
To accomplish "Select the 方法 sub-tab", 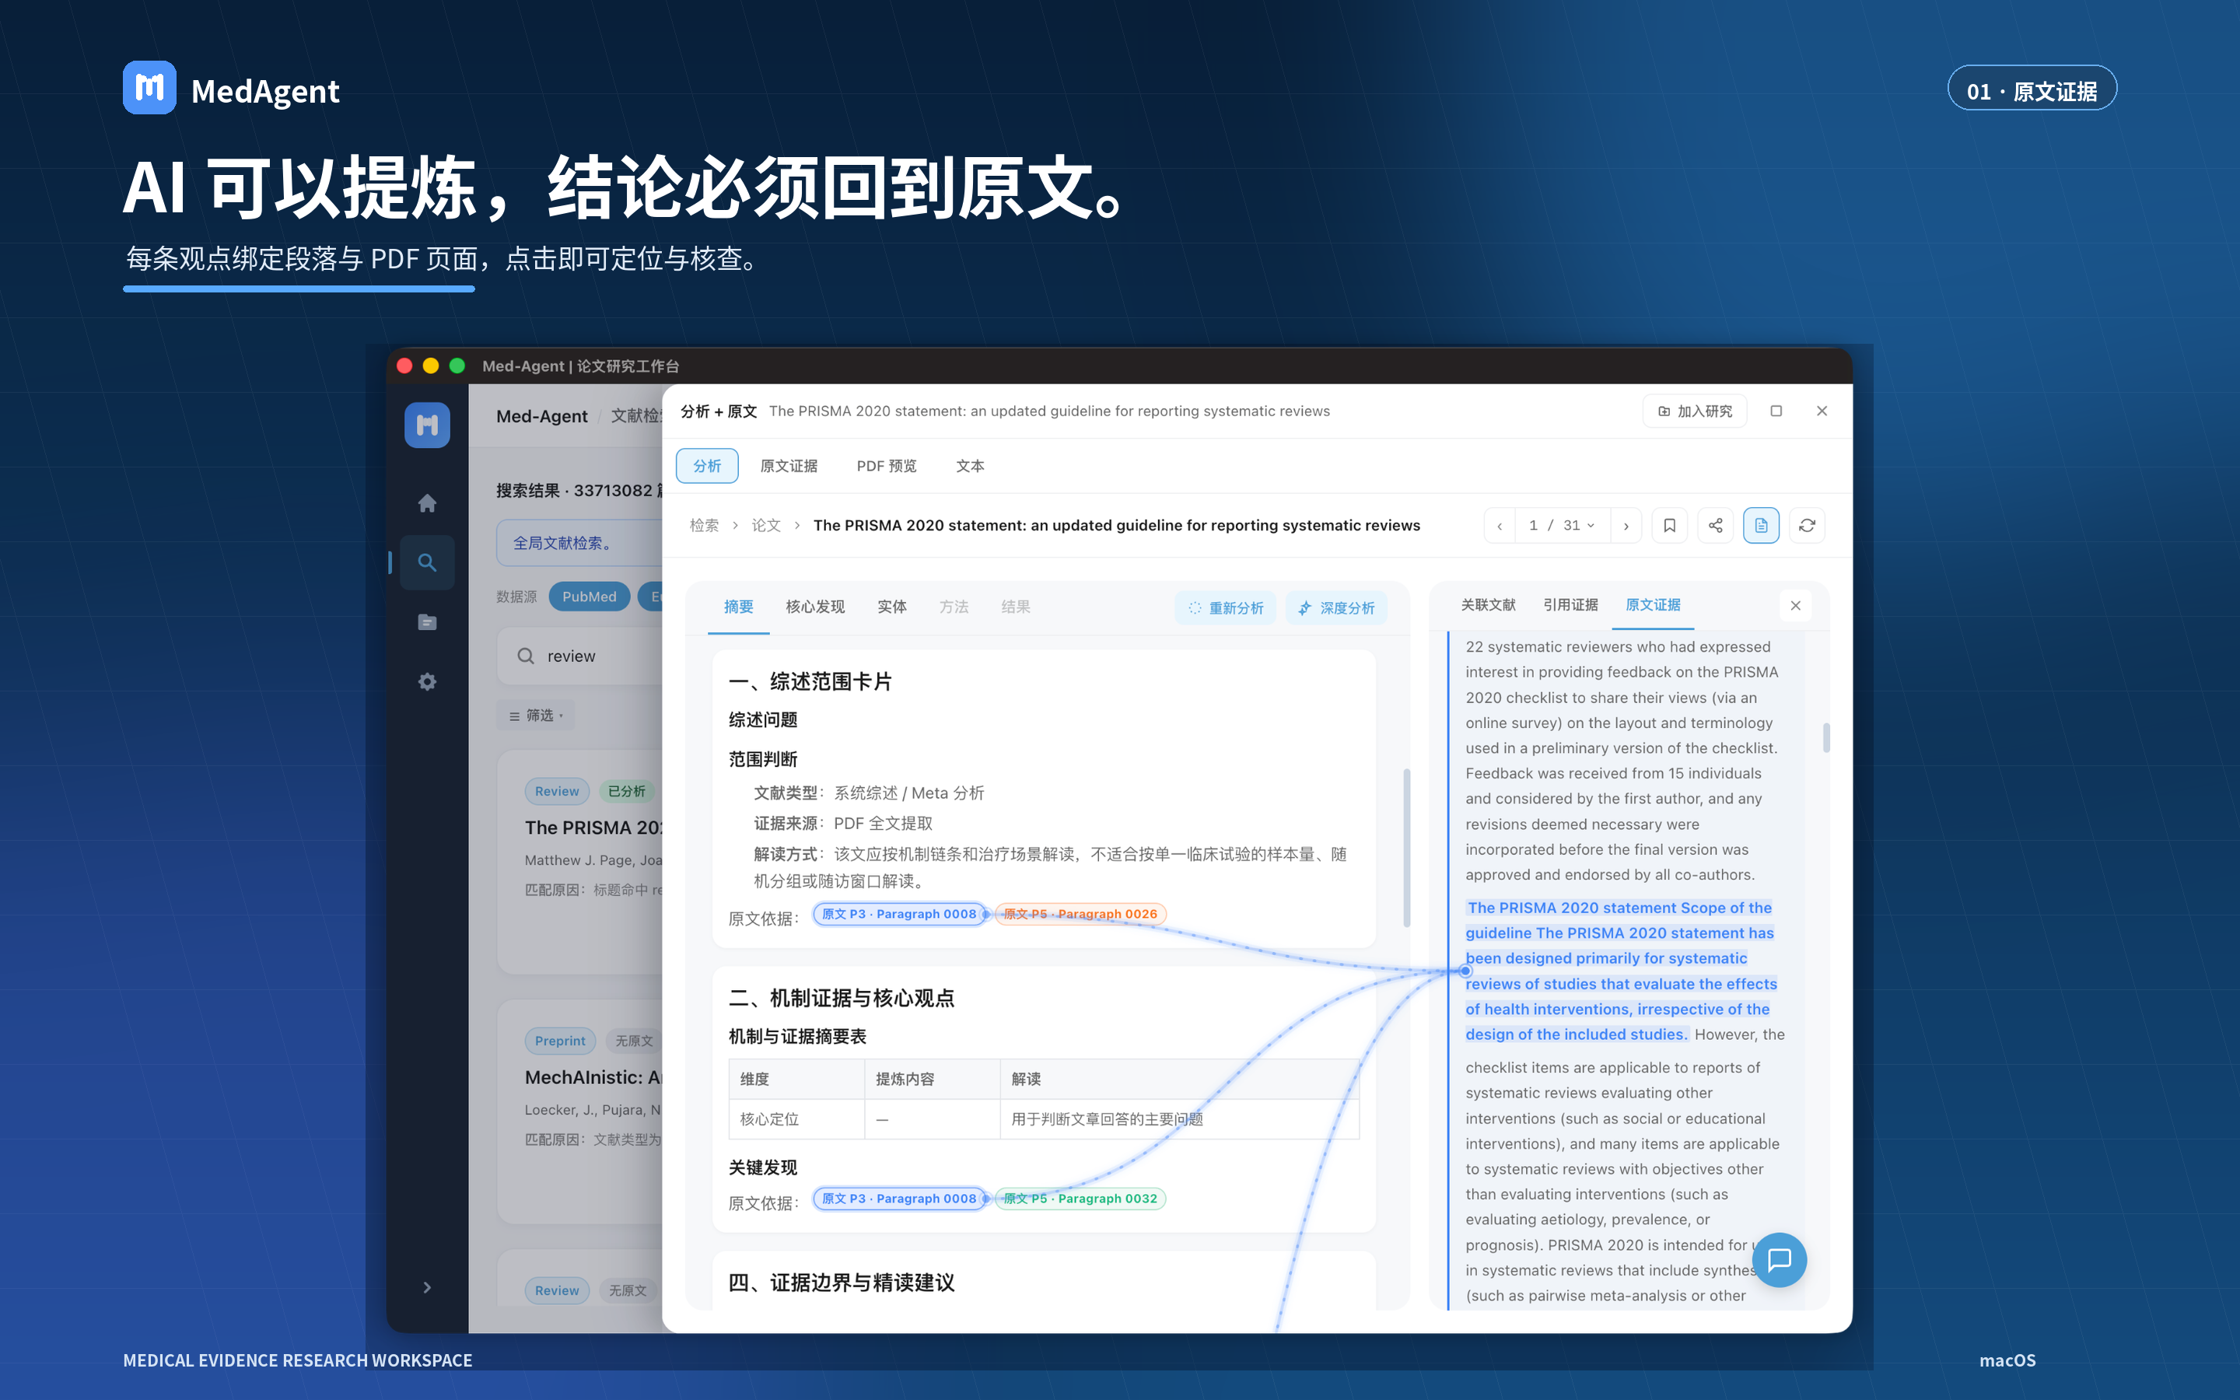I will coord(954,607).
